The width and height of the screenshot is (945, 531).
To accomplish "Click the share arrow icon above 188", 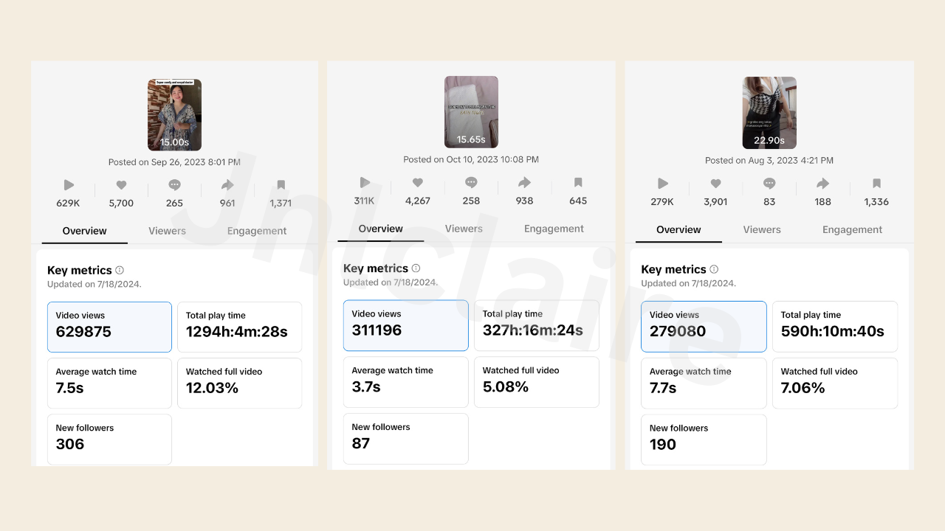I will [822, 184].
